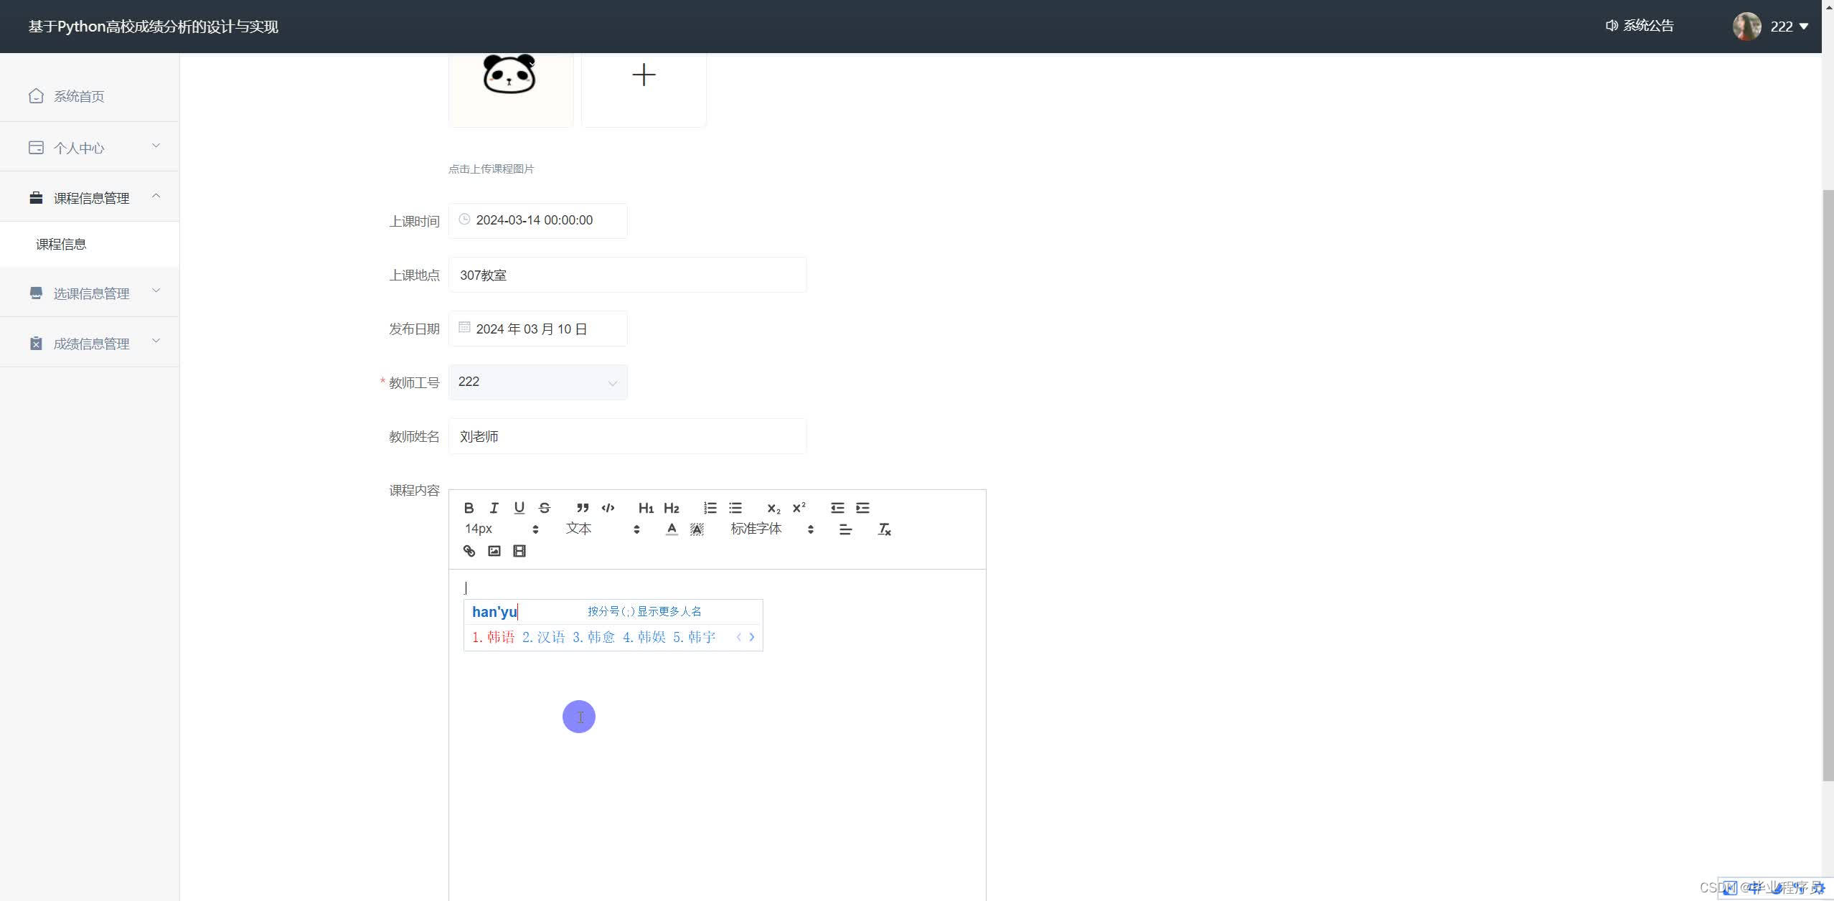Viewport: 1834px width, 901px height.
Task: Choose IME candidate 3 韩愈
Action: pos(594,637)
